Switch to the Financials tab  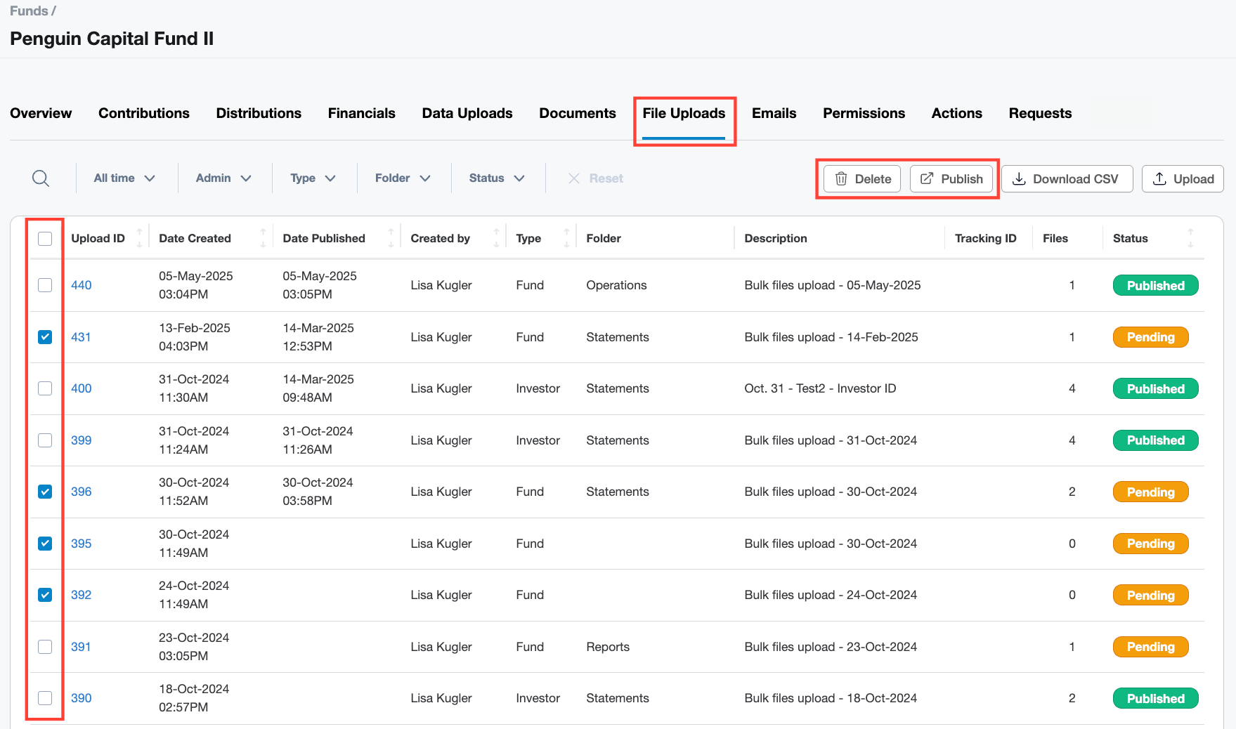[362, 113]
